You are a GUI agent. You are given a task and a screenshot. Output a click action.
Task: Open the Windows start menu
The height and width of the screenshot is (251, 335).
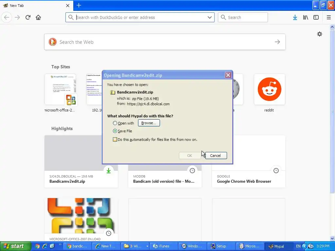[x=15, y=246]
